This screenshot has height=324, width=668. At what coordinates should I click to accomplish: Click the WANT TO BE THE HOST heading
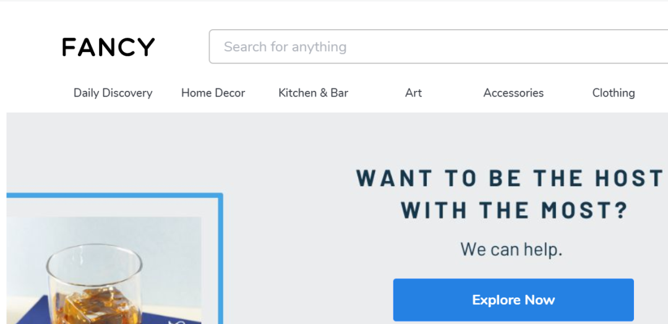510,177
